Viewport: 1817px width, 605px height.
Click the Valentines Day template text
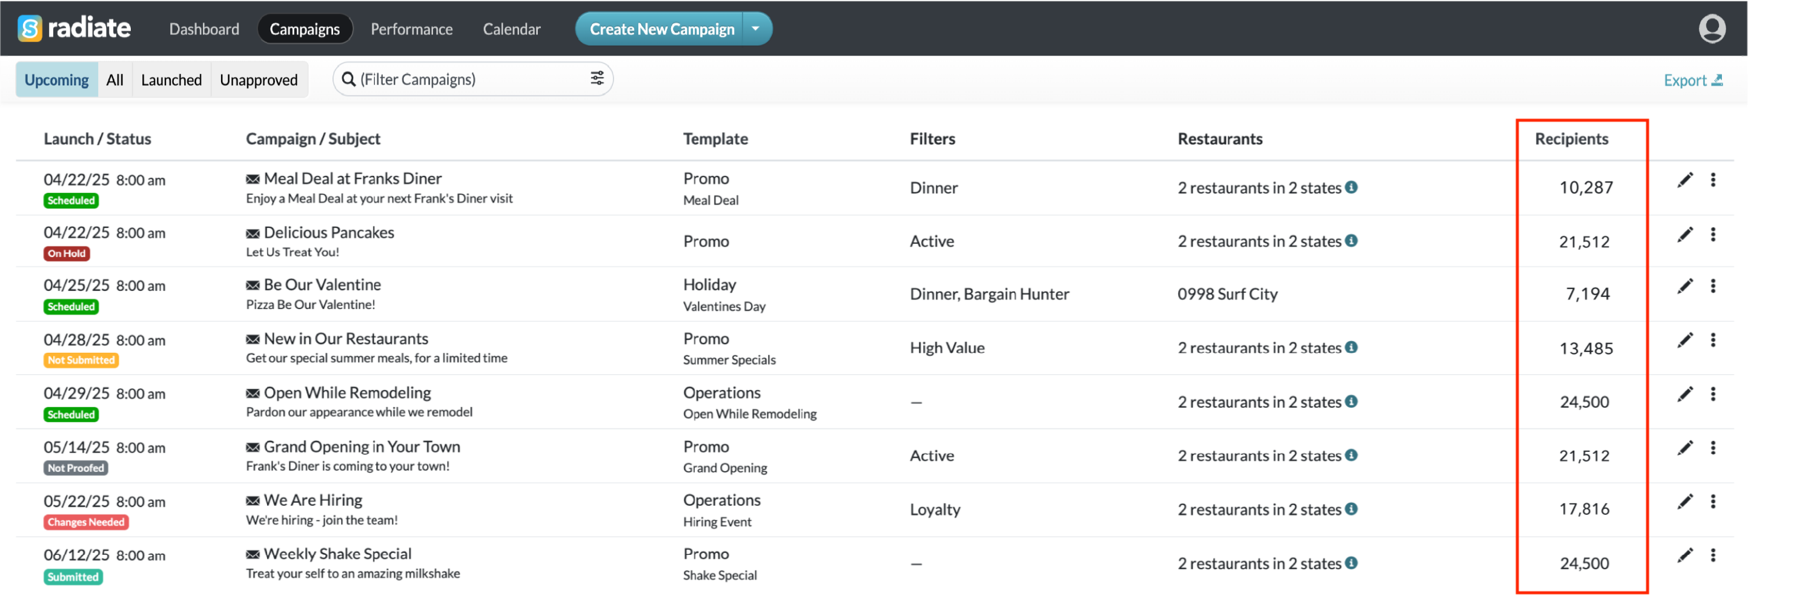click(724, 306)
